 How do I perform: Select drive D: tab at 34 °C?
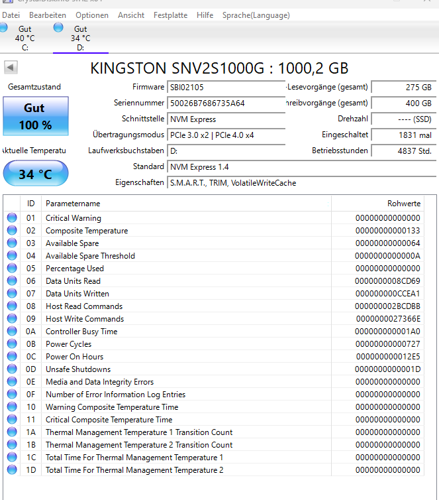click(81, 38)
